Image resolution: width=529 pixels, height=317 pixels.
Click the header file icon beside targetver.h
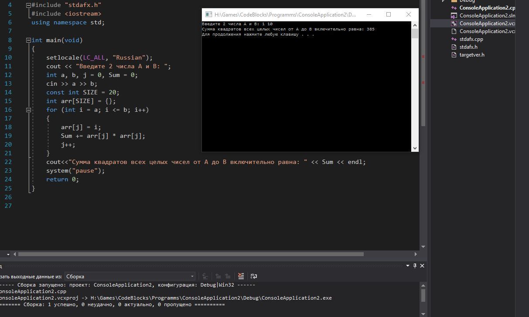tap(454, 55)
